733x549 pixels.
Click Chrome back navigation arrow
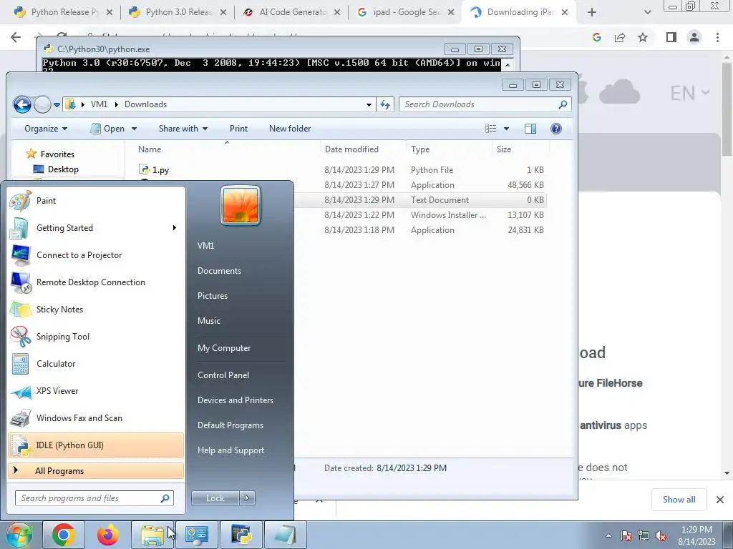[16, 37]
